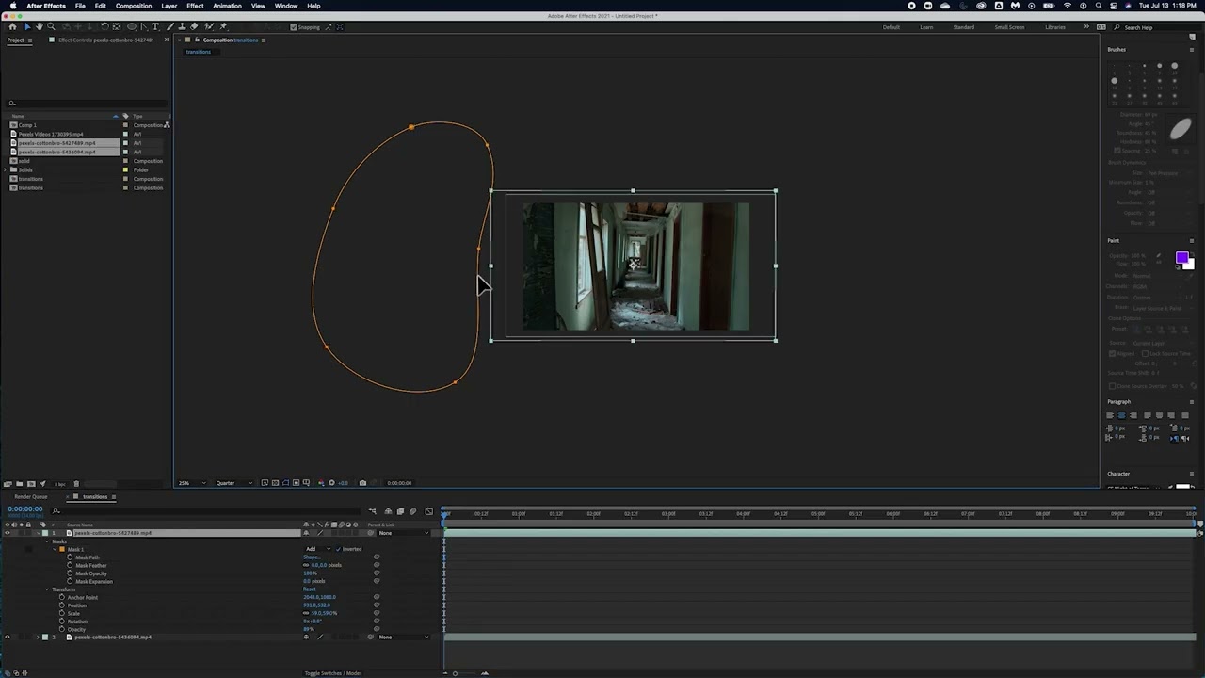
Task: Enable Motion Blur switch in timeline header
Action: click(412, 511)
